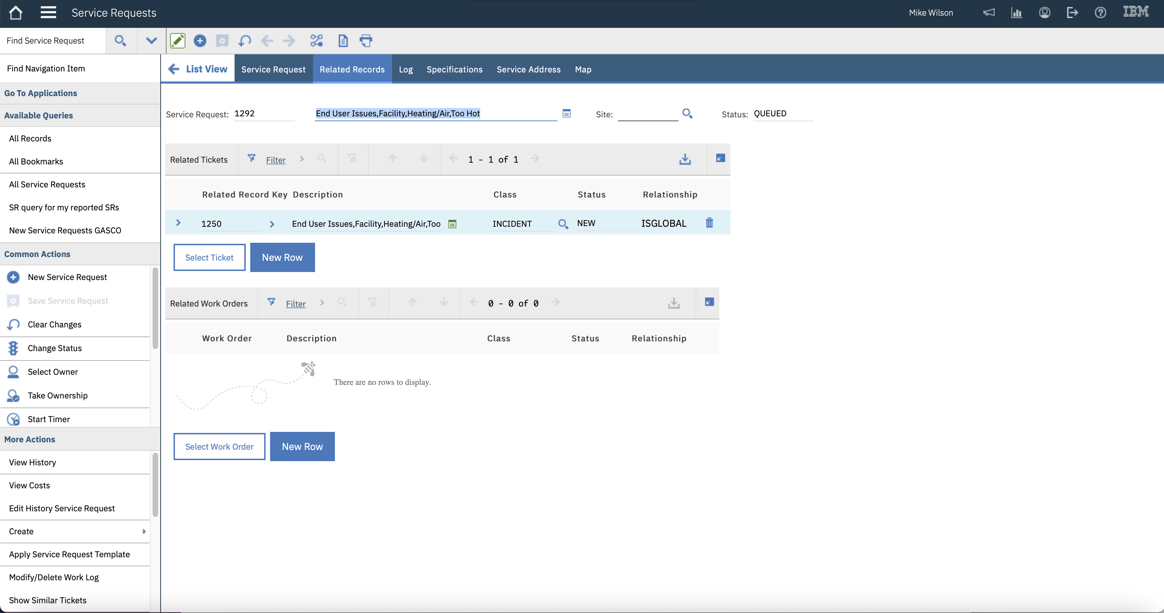Collapse the Related Tickets table section
1164x613 pixels.
720,158
